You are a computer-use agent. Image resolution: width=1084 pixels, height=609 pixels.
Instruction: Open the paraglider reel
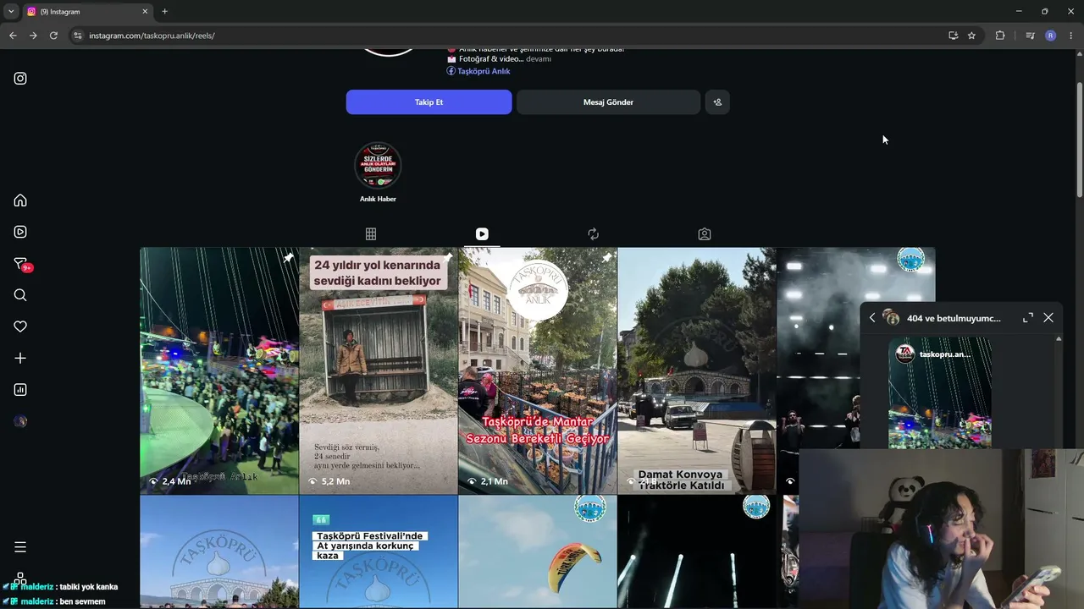point(538,551)
